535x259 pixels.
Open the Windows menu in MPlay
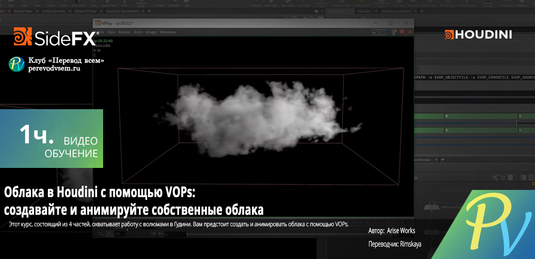tap(167, 32)
